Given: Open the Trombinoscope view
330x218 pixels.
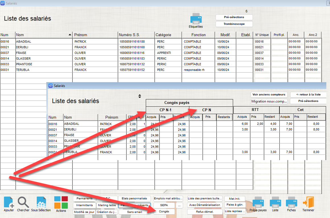Looking at the screenshot, I should (234, 24).
